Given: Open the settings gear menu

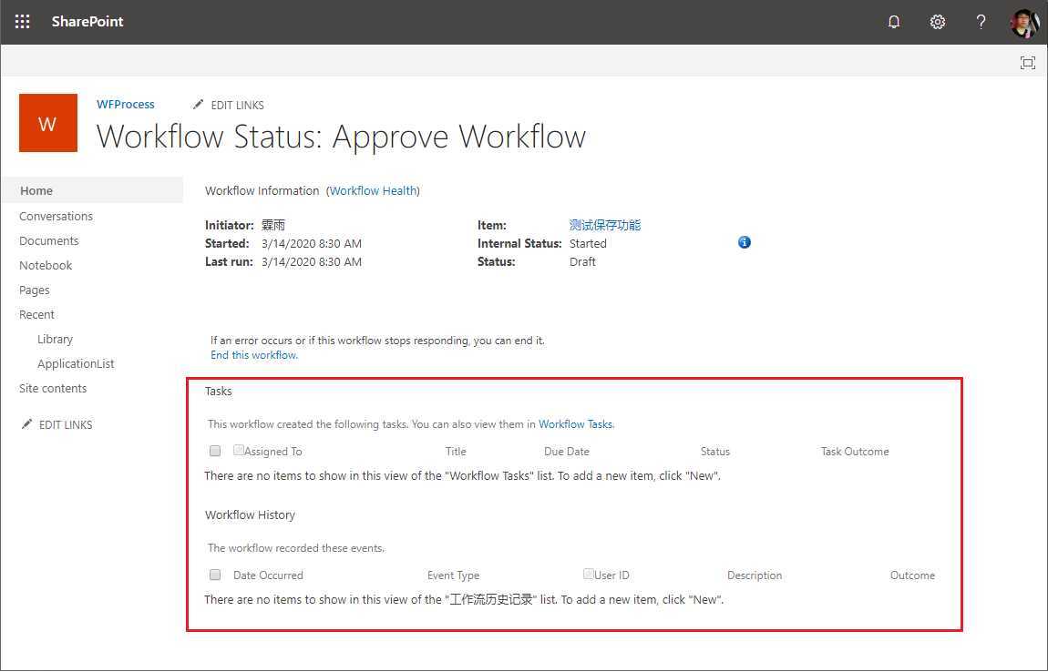Looking at the screenshot, I should 937,22.
